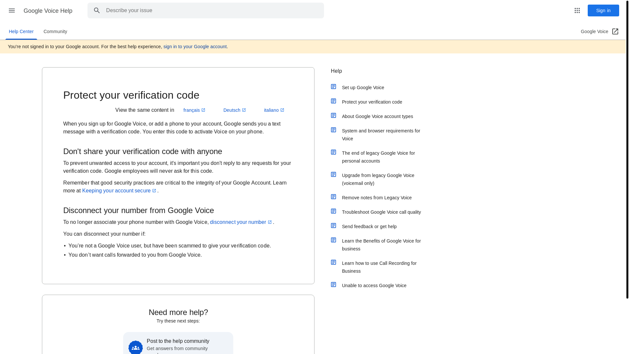The image size is (629, 354).
Task: Click the Disconnect your number from Google Voice heading
Action: [x=139, y=210]
